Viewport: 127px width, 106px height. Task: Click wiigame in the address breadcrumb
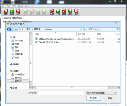pos(49,29)
